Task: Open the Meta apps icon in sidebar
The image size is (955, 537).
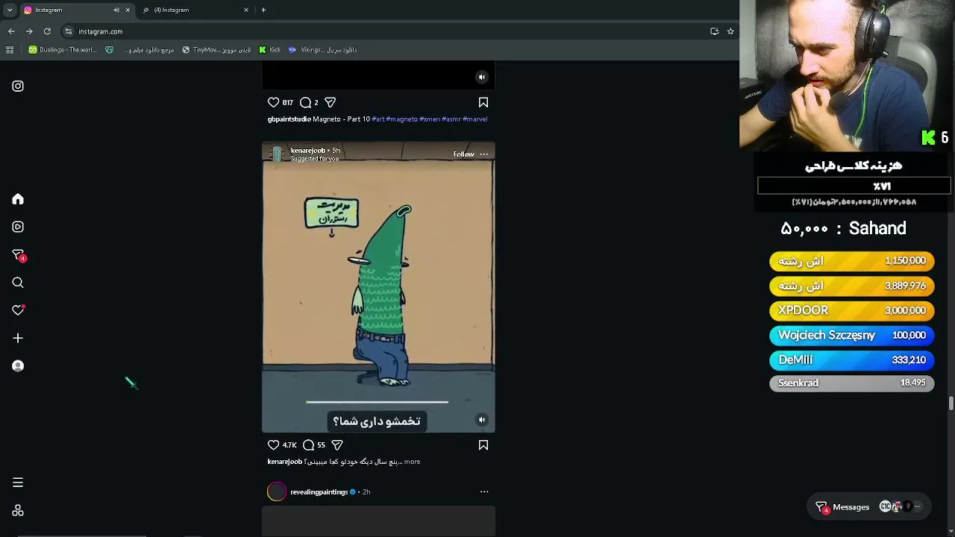Action: pos(18,511)
